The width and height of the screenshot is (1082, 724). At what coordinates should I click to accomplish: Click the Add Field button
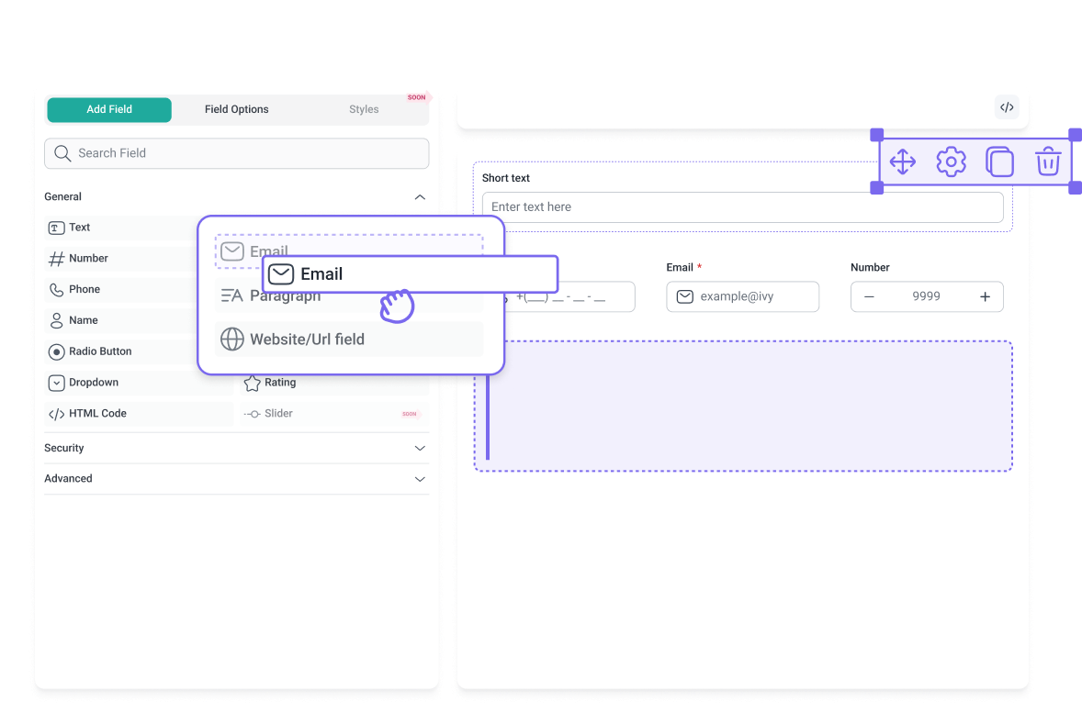[x=108, y=109]
